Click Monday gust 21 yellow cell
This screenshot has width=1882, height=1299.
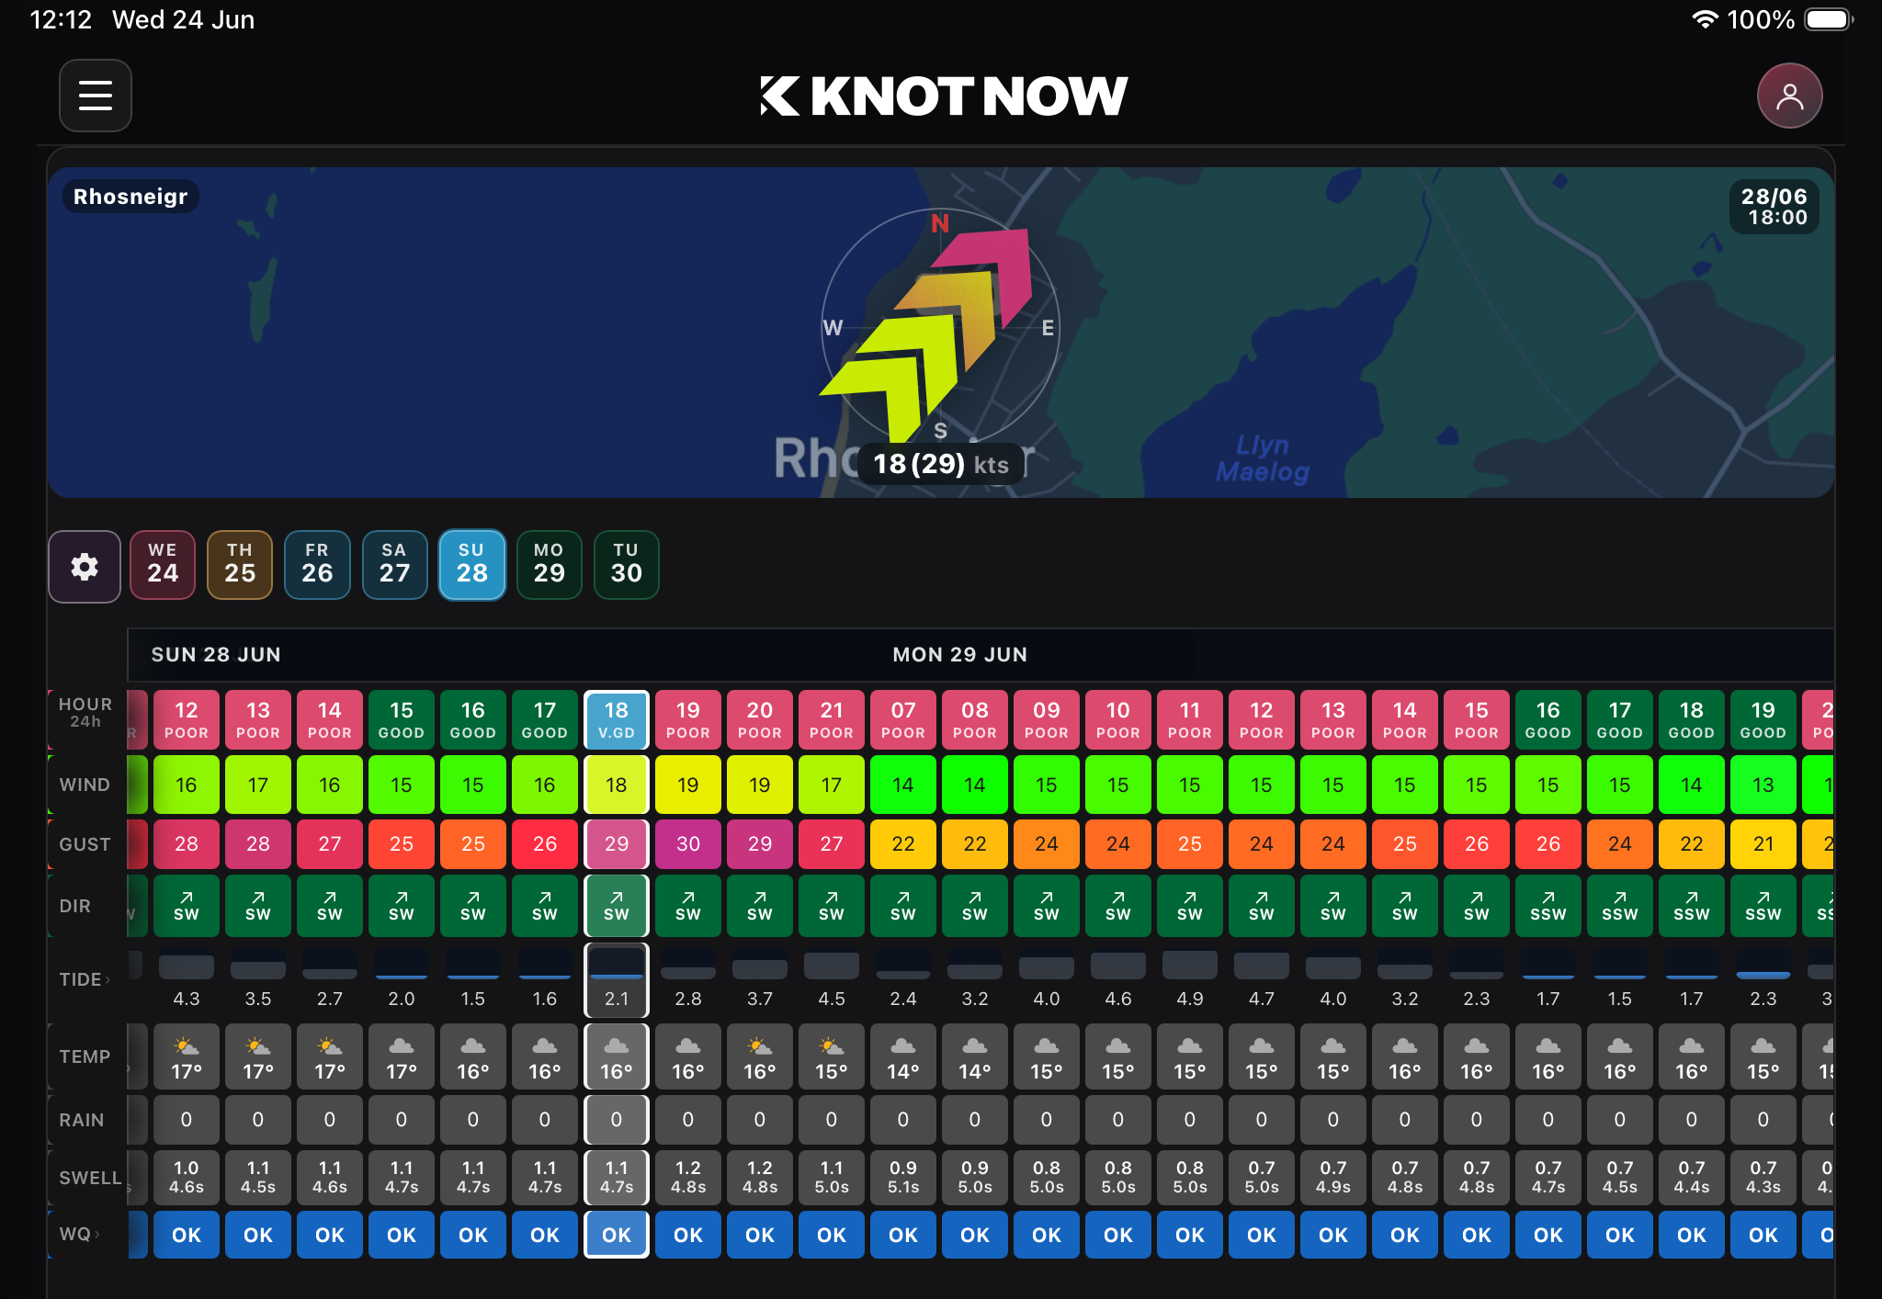click(x=1763, y=844)
